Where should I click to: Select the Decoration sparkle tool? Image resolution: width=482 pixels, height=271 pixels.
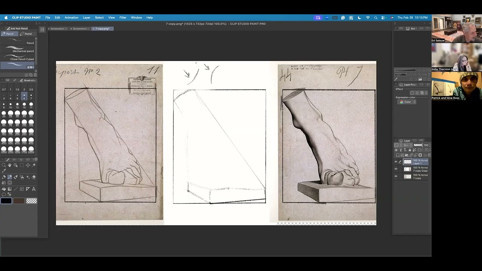point(28,177)
